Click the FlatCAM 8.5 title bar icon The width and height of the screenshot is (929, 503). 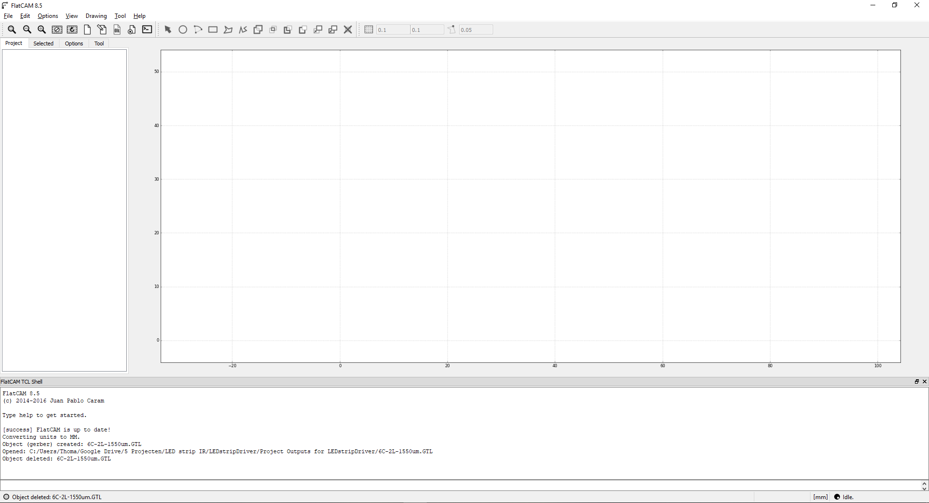(5, 5)
